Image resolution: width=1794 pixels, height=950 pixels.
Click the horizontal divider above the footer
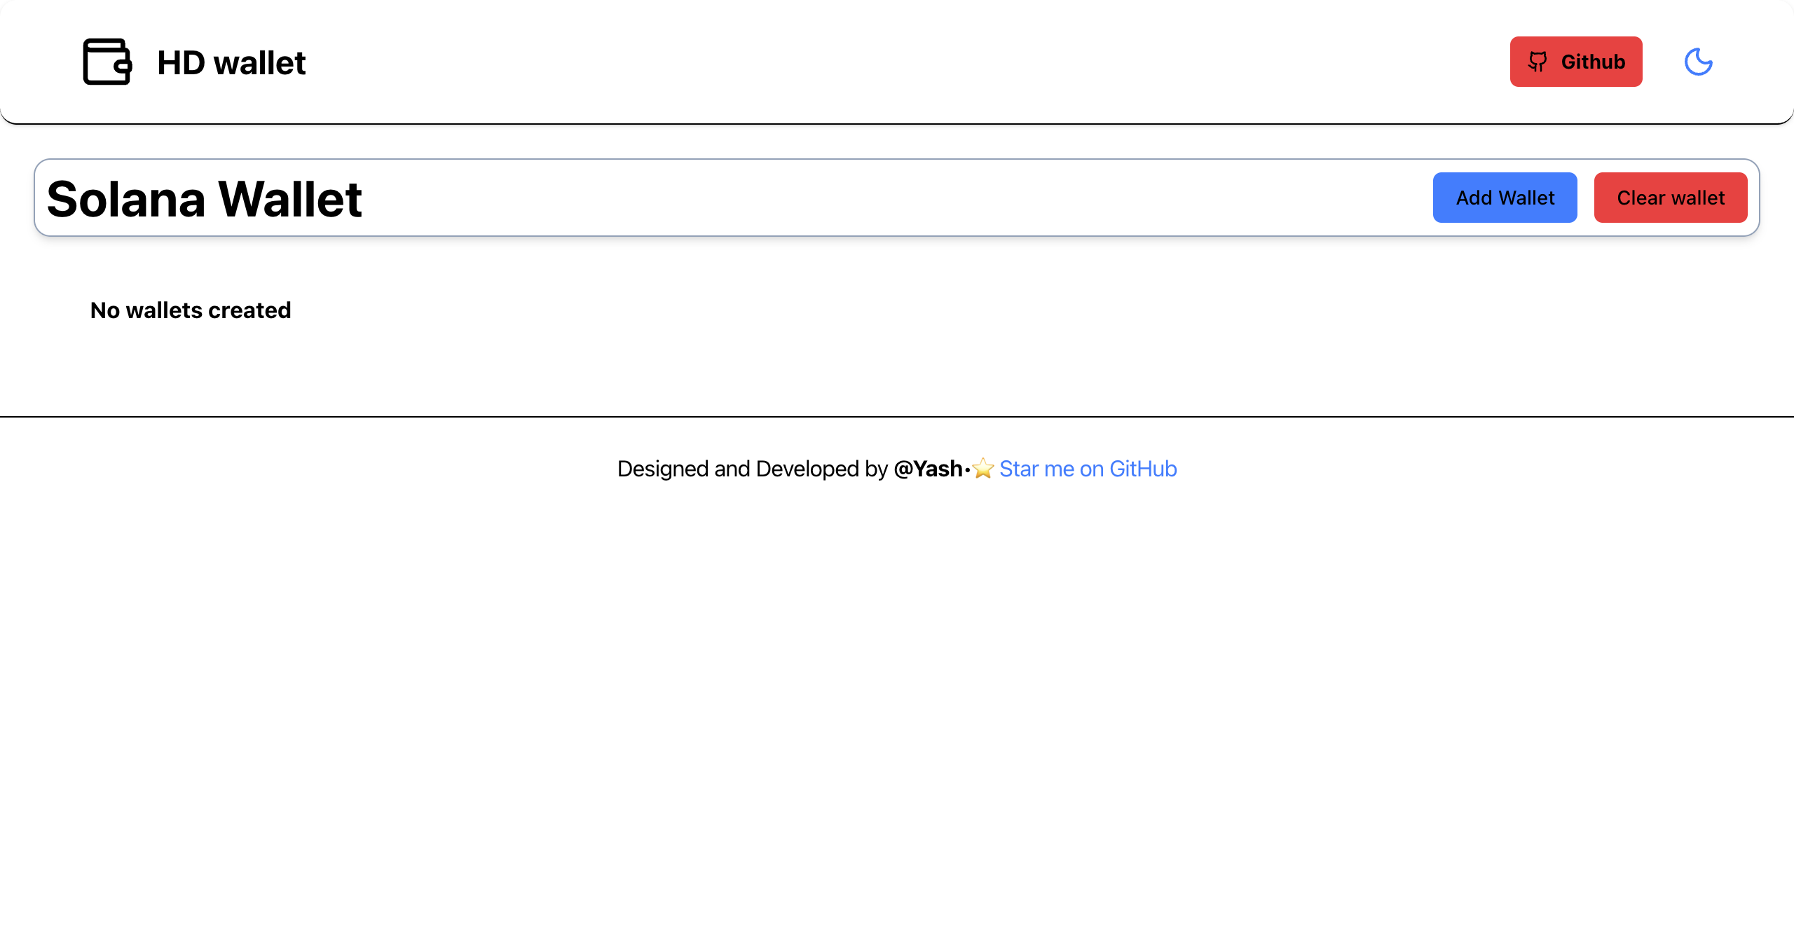click(x=897, y=417)
